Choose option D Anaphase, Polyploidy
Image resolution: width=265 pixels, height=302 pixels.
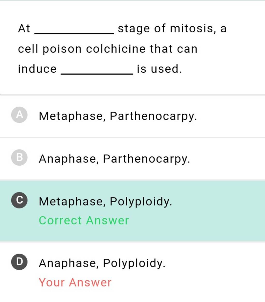coord(102,264)
